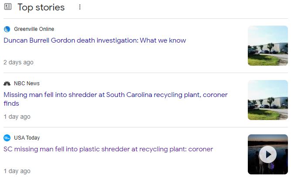The height and width of the screenshot is (177, 291).
Task: Play the USA Today story video
Action: tap(267, 154)
